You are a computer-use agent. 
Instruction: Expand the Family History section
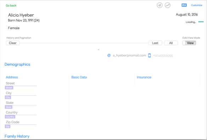17,136
